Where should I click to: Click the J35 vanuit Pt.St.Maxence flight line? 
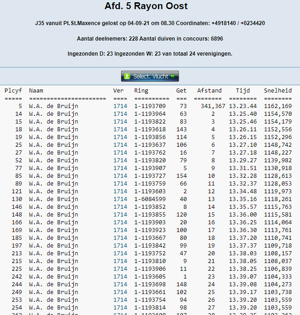click(x=150, y=23)
